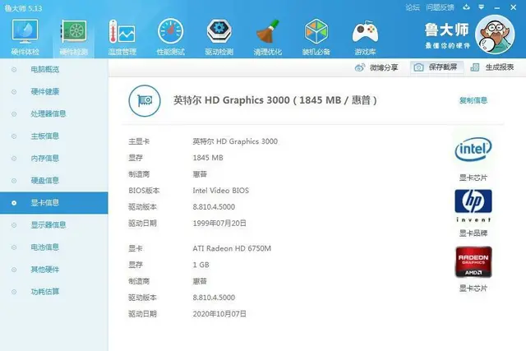The height and width of the screenshot is (351, 526).
Task: Click the 保存截屏 button
Action: (x=437, y=67)
